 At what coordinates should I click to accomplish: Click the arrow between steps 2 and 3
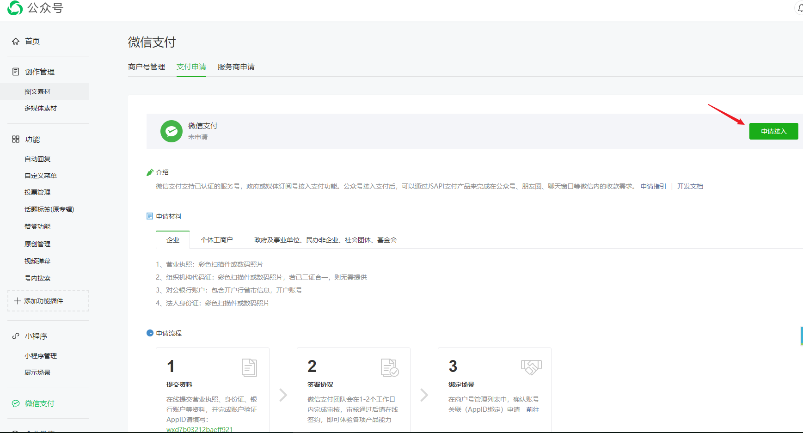(x=424, y=395)
